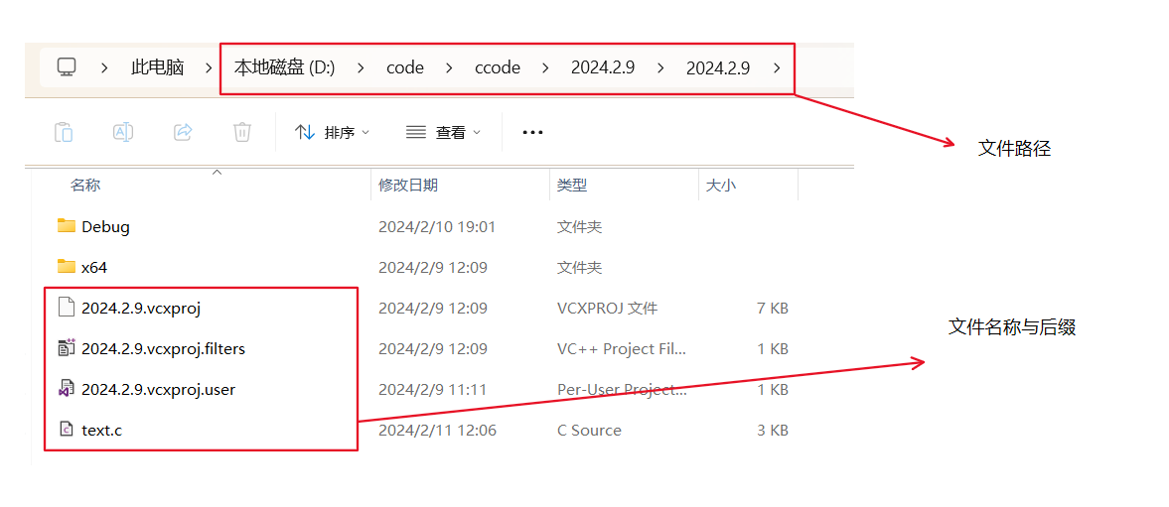Click type VC++ Project Fil...
Screen dimensions: 1169x507
621,348
